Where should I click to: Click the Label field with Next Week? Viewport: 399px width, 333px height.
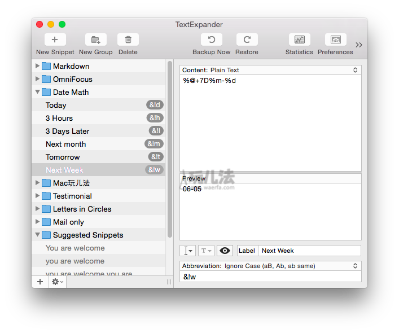(x=309, y=251)
